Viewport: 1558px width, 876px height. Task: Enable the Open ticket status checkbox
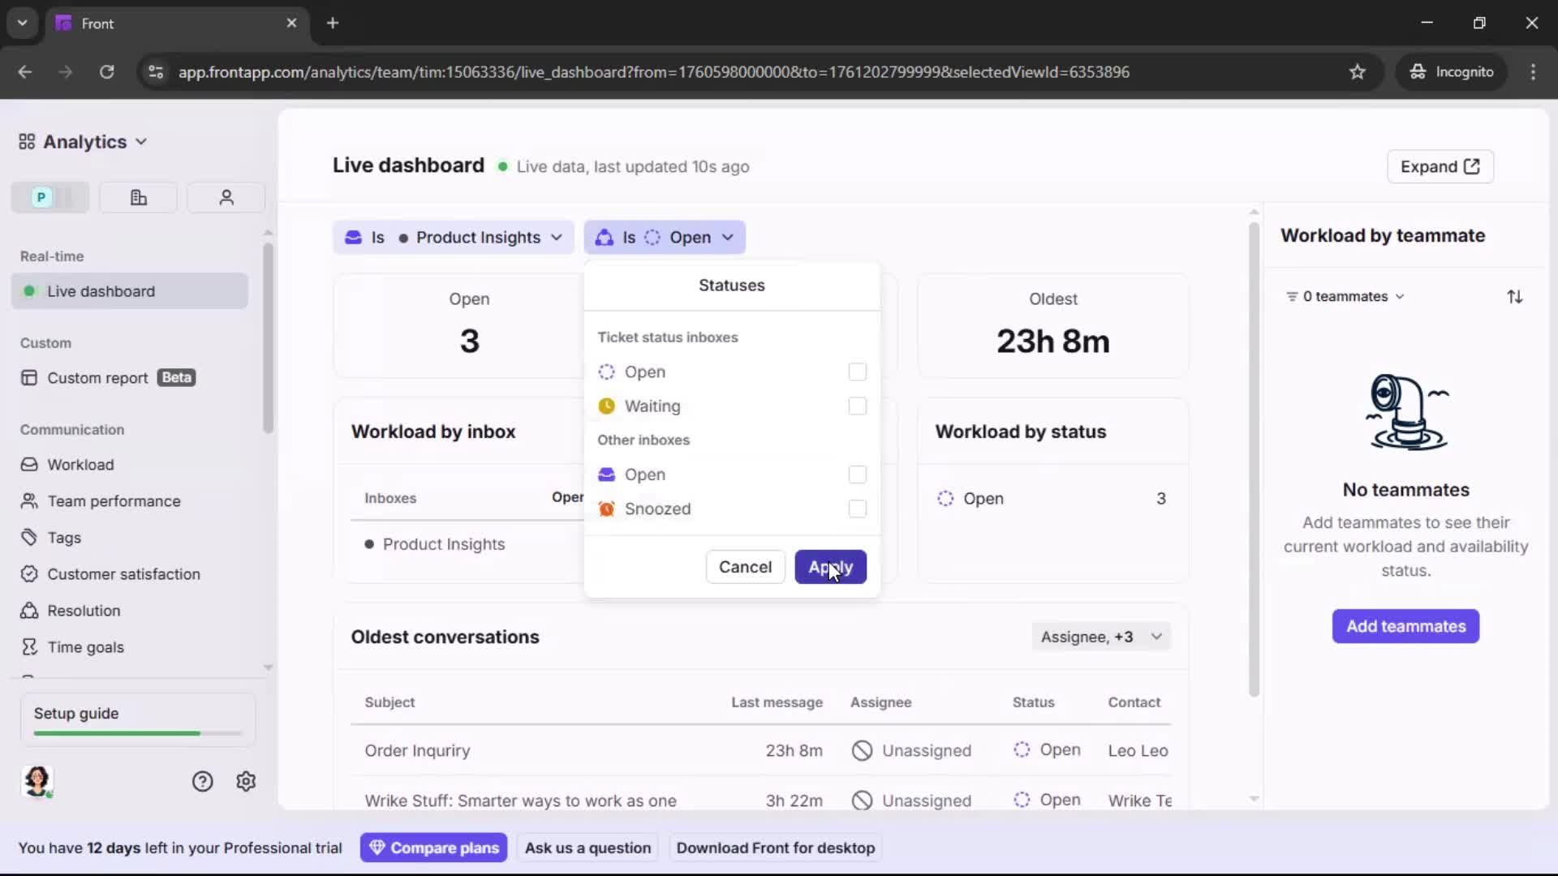(857, 371)
